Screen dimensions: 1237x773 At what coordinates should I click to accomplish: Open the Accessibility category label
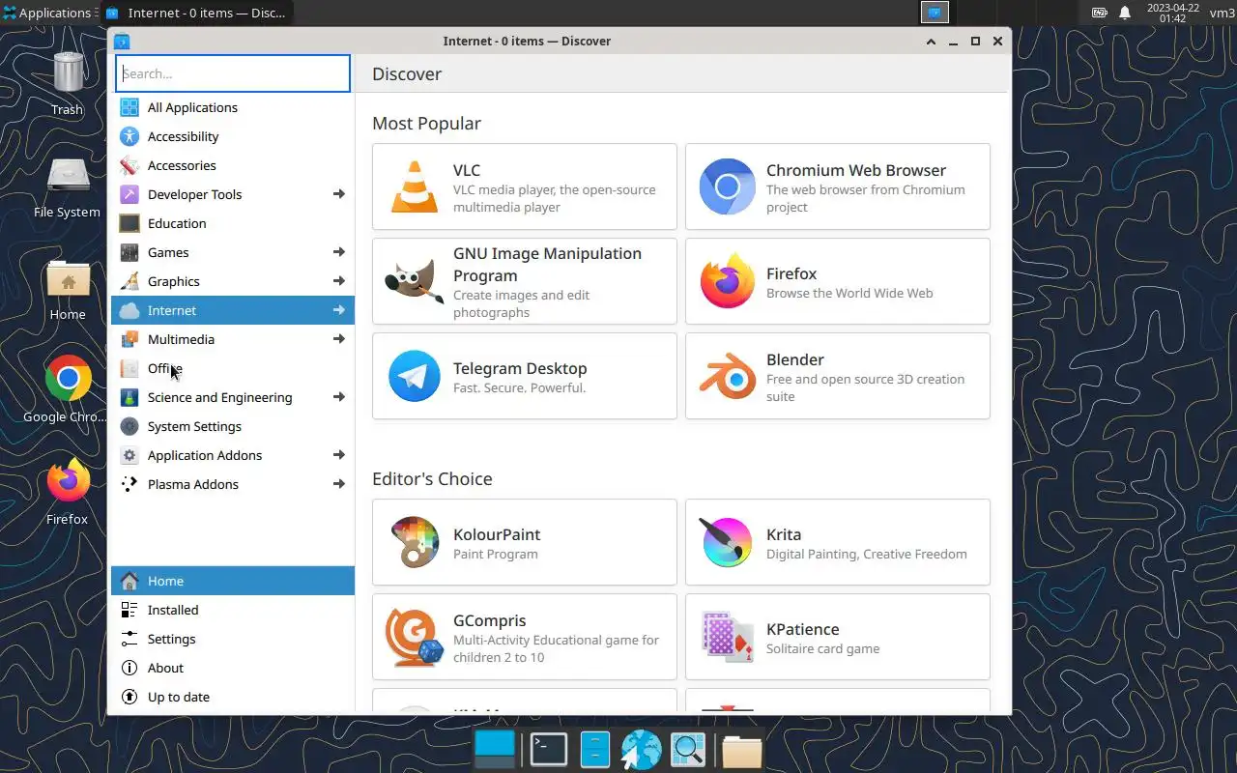[183, 136]
